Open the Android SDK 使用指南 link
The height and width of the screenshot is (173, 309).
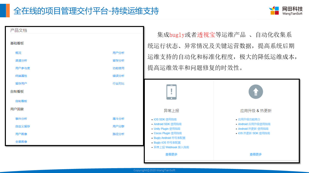[x=168, y=124]
